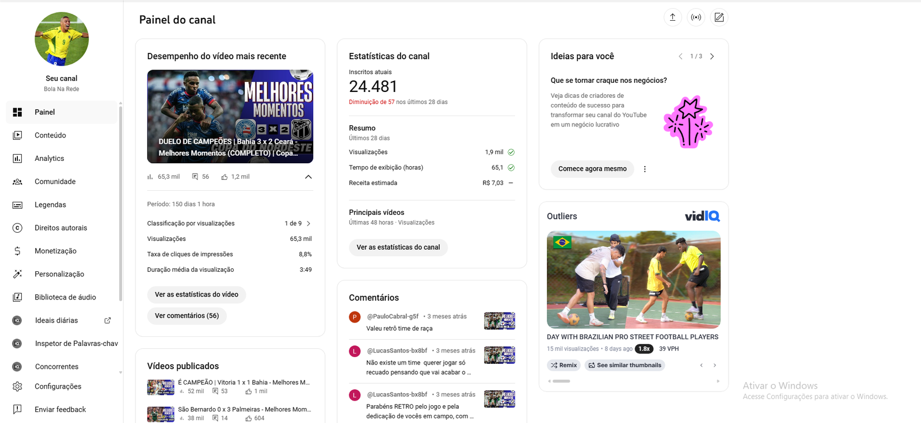Image resolution: width=921 pixels, height=423 pixels.
Task: Click the Painel do canal page heading
Action: (177, 20)
